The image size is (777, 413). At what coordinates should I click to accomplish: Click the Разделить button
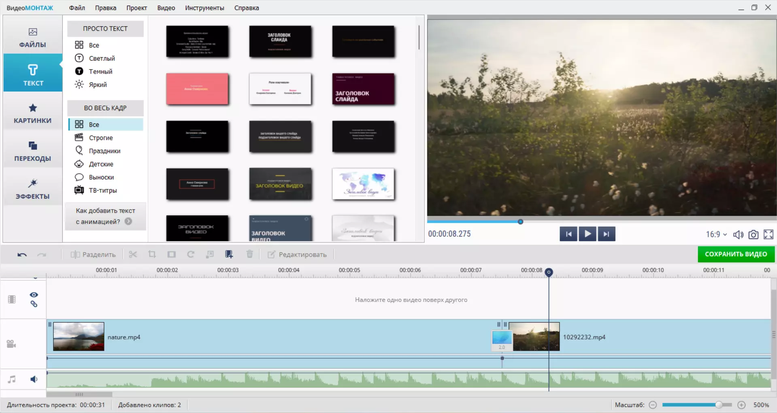[x=94, y=254]
